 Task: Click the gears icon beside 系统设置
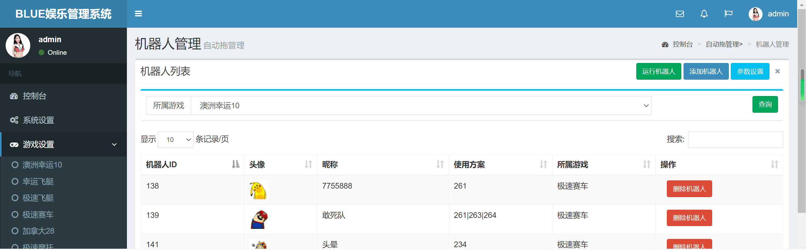pyautogui.click(x=14, y=120)
